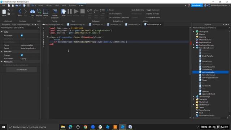
Task: Select the Timer script in Explorer
Action: (x=204, y=80)
